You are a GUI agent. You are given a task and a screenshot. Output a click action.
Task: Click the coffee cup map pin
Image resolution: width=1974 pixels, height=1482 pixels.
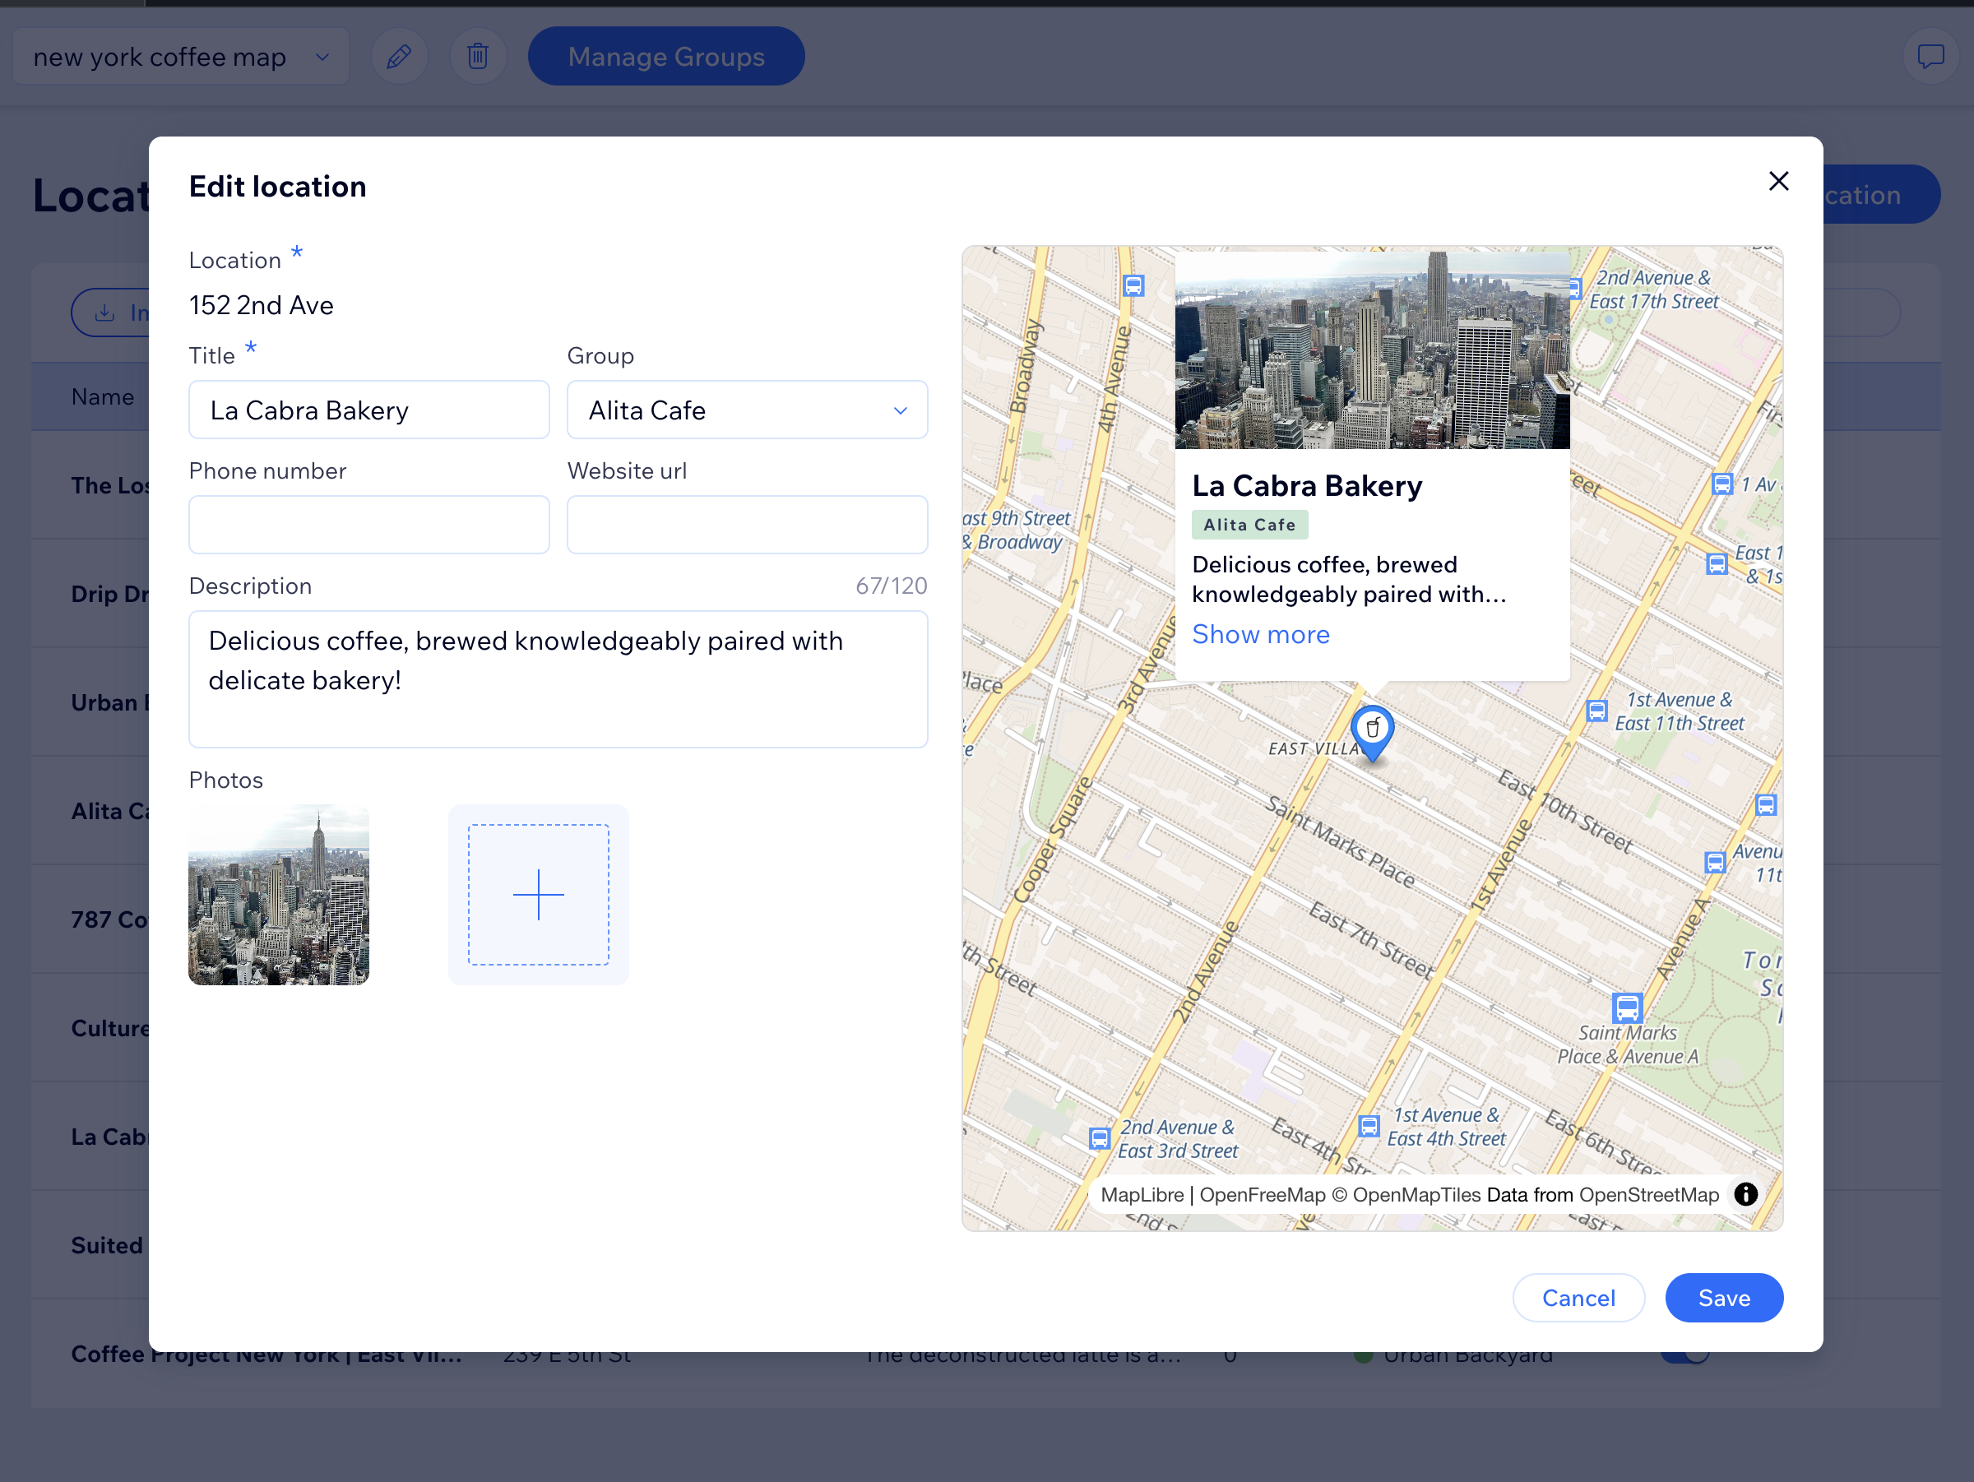tap(1373, 733)
